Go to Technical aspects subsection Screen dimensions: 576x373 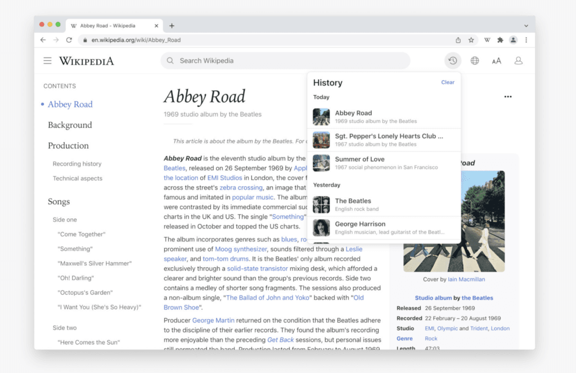(78, 178)
